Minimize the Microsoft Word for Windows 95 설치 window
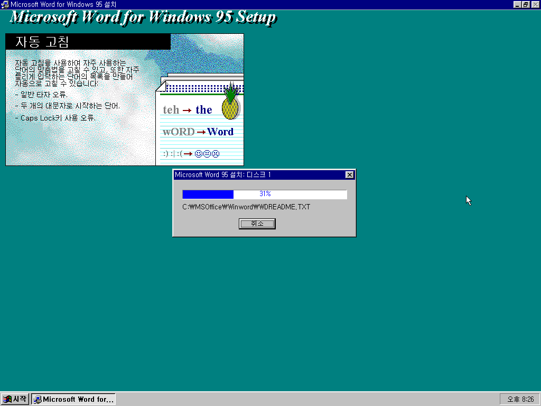This screenshot has width=541, height=406. 517,4
